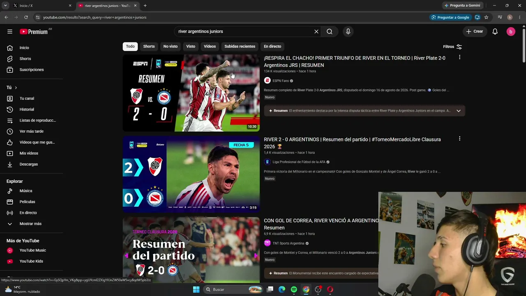This screenshot has width=526, height=296.
Task: Open the Windows Start menu
Action: (x=196, y=289)
